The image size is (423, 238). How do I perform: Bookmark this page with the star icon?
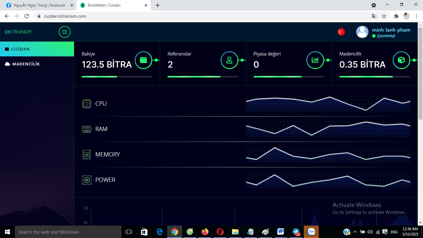pyautogui.click(x=384, y=16)
